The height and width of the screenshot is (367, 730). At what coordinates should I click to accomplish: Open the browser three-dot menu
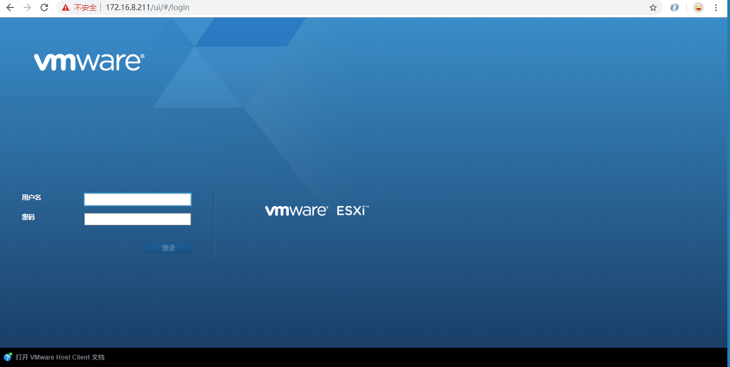(x=716, y=7)
